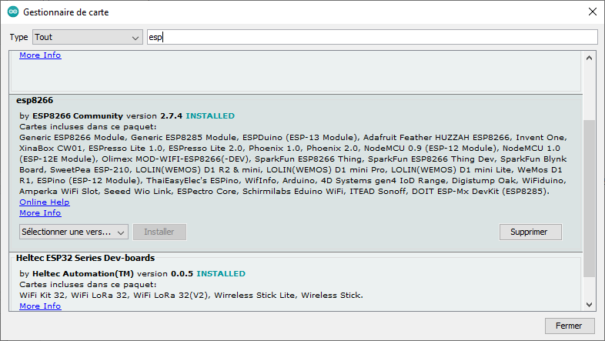Click the scrollbar up arrow
Screen dimensions: 605x341
pos(590,58)
